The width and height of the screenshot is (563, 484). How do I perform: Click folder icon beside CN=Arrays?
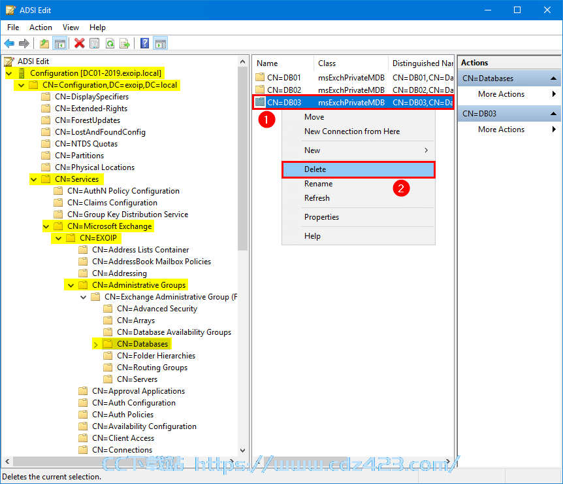pyautogui.click(x=108, y=320)
